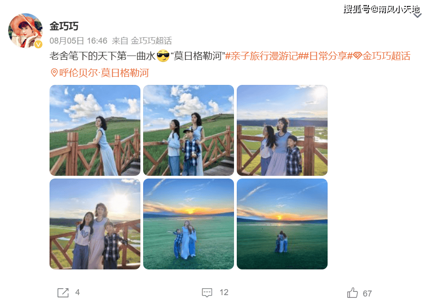Open 呼伦贝尔·莫日格勒河 location link
Viewport: 429px width, 302px height.
[104, 73]
